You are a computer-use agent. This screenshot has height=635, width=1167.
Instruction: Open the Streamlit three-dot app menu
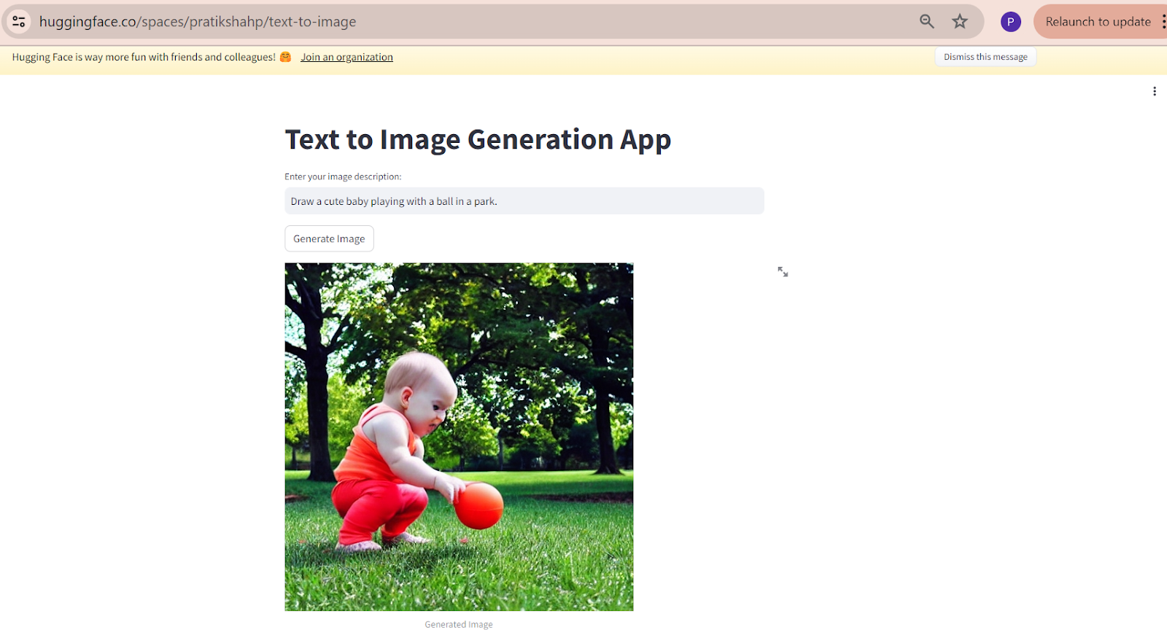pos(1155,91)
